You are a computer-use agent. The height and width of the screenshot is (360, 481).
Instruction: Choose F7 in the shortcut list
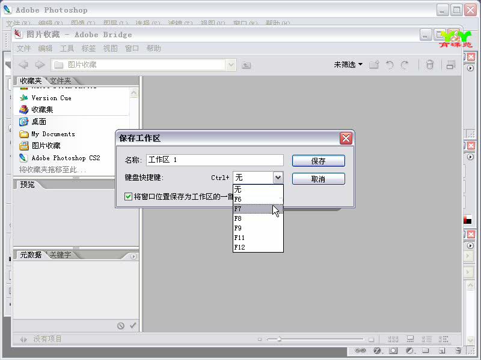258,209
